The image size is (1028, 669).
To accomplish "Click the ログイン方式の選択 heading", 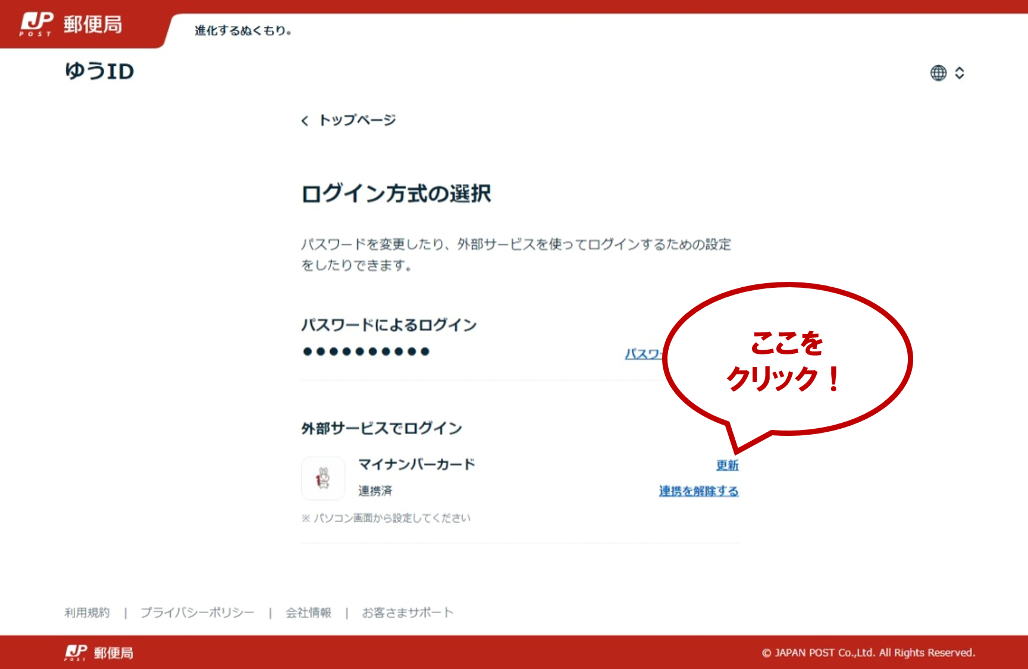I will pos(396,194).
